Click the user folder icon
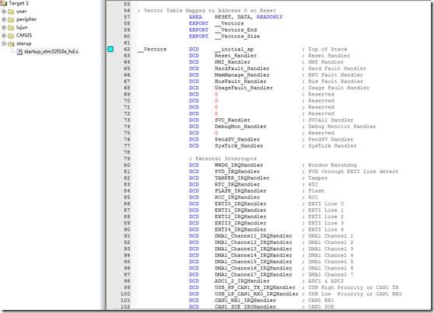 click(11, 12)
